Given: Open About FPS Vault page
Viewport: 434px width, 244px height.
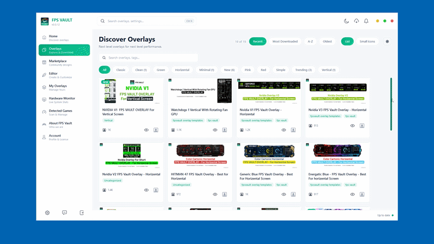Looking at the screenshot, I should click(64, 125).
